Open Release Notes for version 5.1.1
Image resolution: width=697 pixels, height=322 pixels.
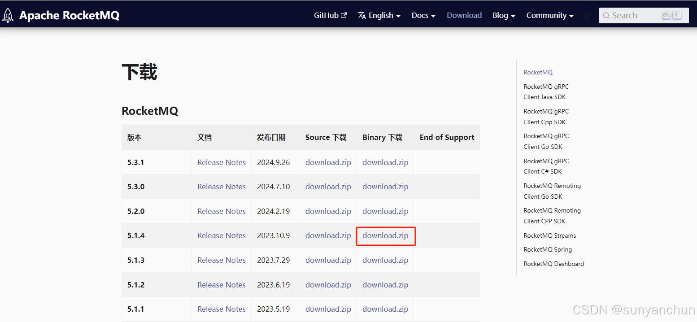point(222,309)
